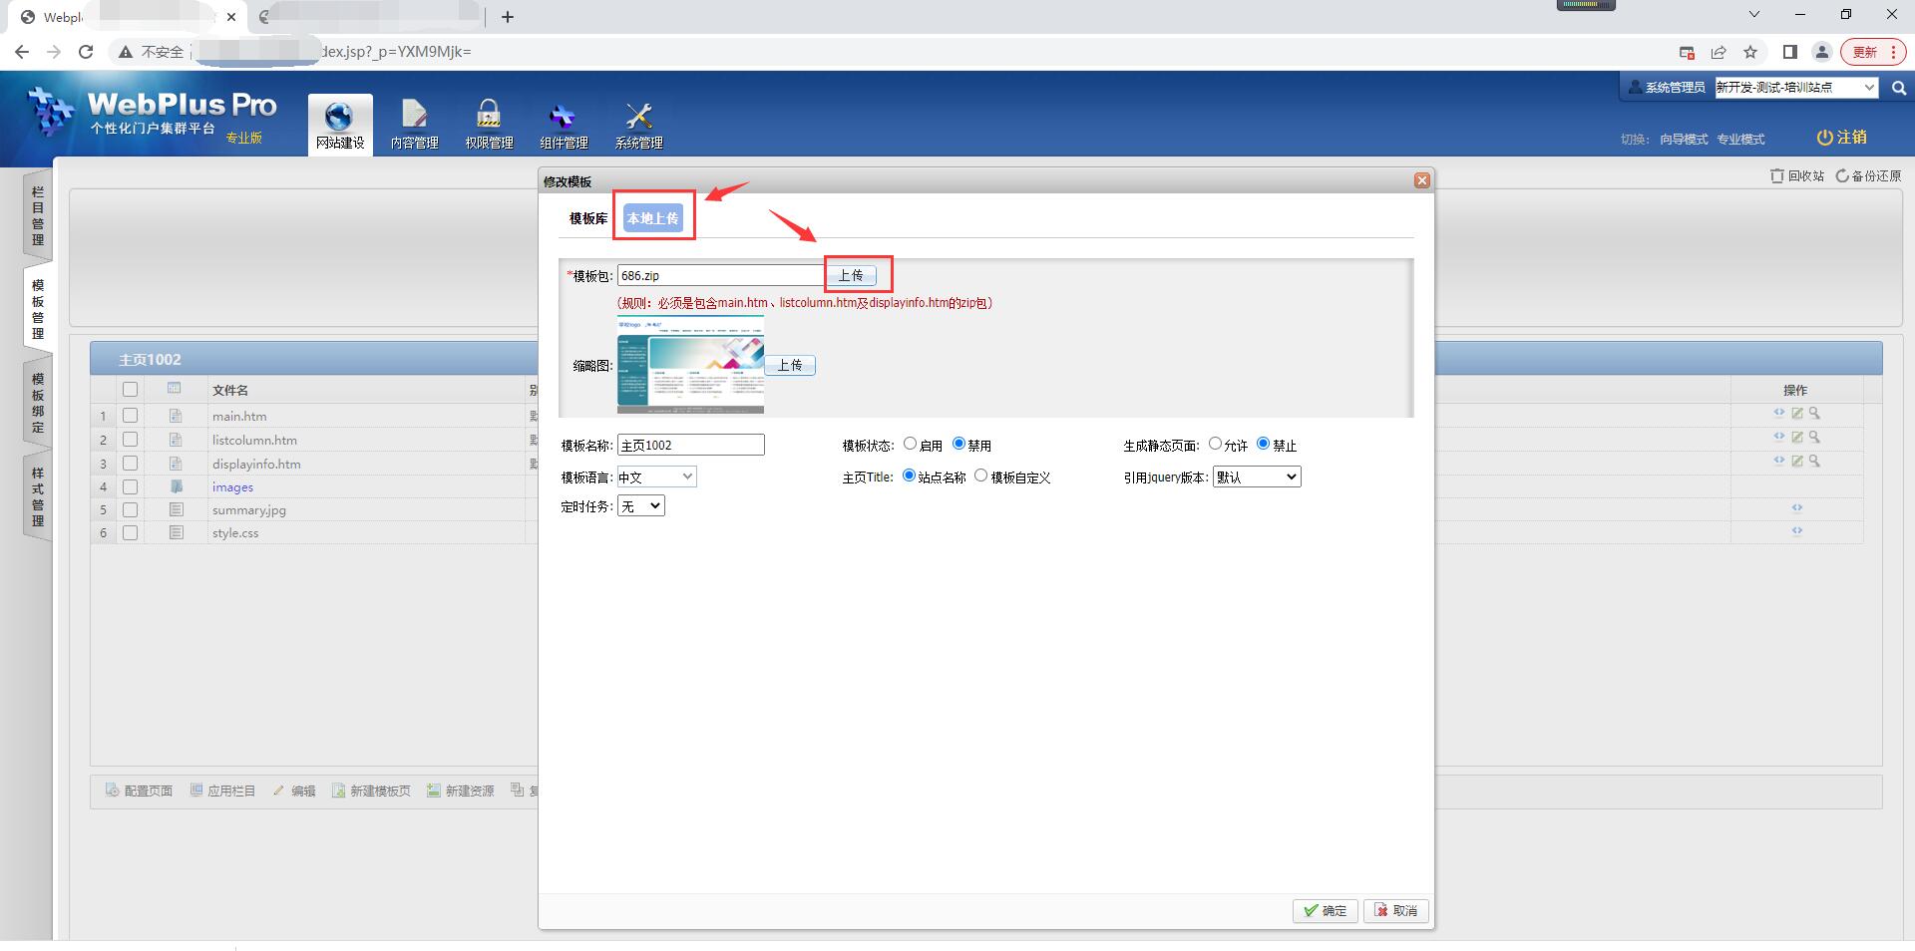Select 允许 for static page generation

[x=1215, y=445]
